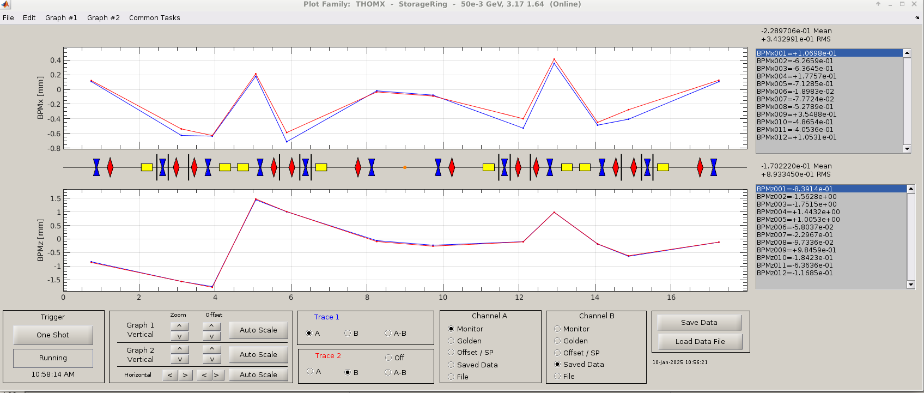The width and height of the screenshot is (924, 393).
Task: Click horizontal zoom left arrow button
Action: [170, 375]
